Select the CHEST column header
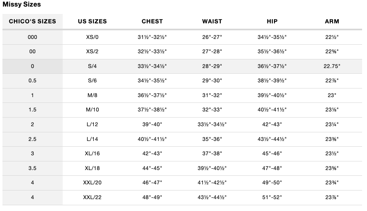This screenshot has width=367, height=211. (152, 21)
